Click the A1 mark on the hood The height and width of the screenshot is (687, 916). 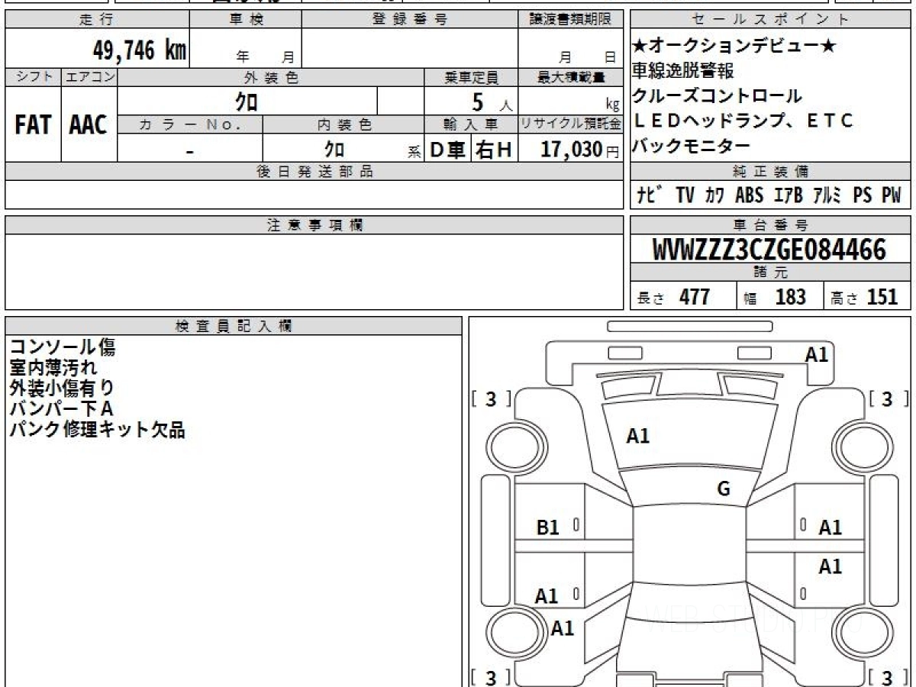[x=638, y=437]
